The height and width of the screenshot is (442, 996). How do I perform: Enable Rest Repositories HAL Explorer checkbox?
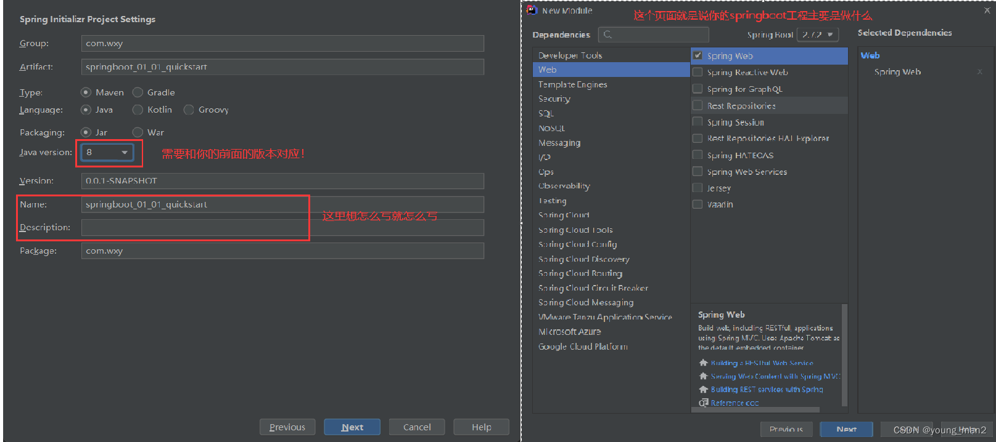698,139
